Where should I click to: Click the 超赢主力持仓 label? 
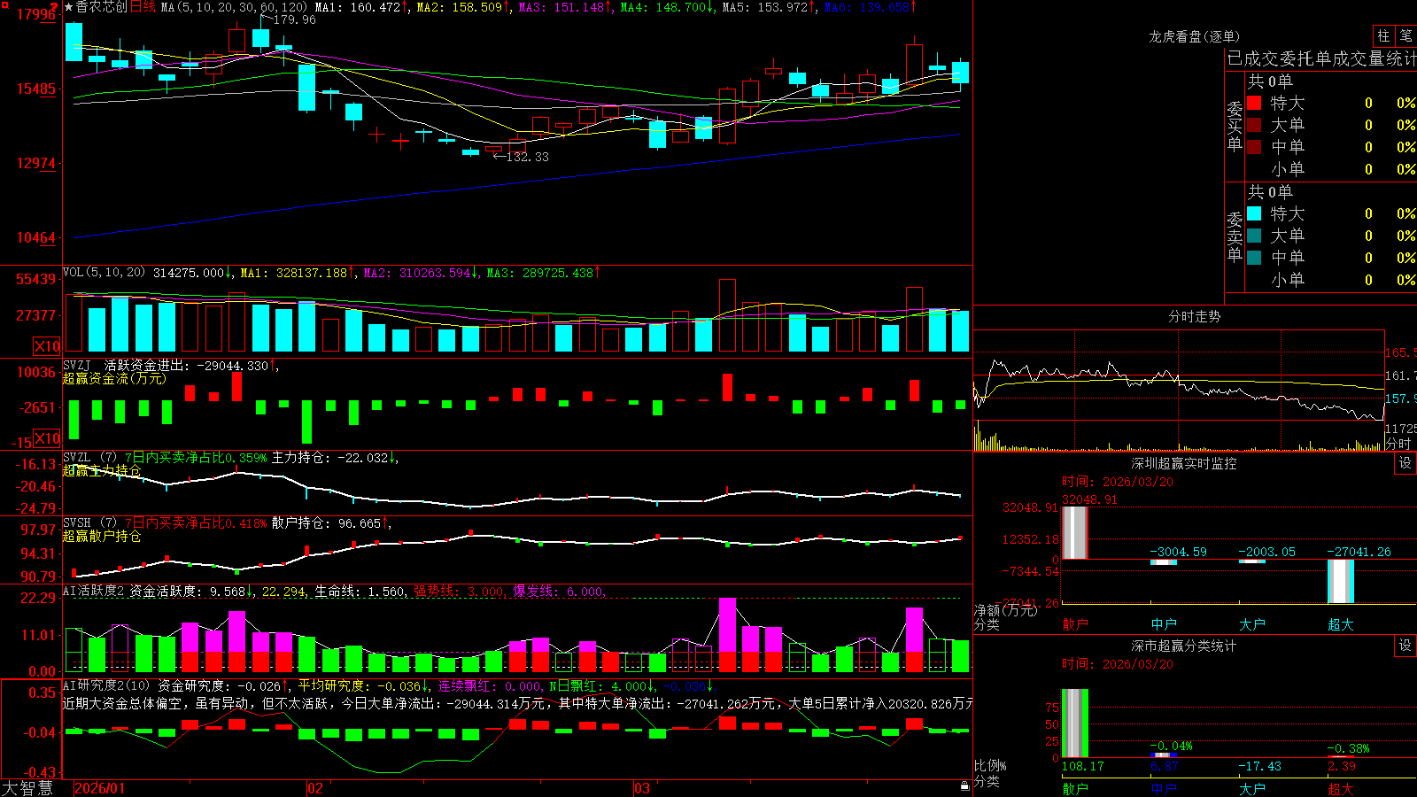102,470
